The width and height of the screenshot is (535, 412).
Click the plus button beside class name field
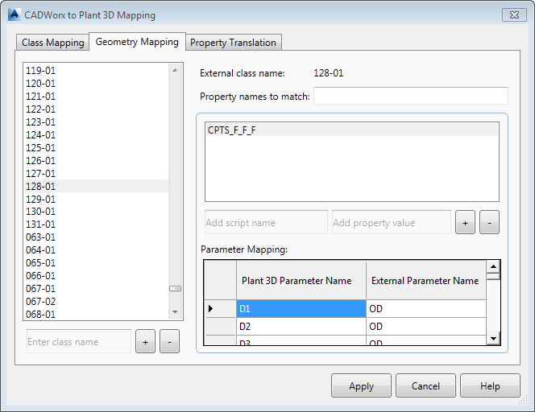[x=145, y=341]
